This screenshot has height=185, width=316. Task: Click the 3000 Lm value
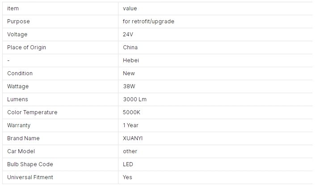[x=135, y=99]
